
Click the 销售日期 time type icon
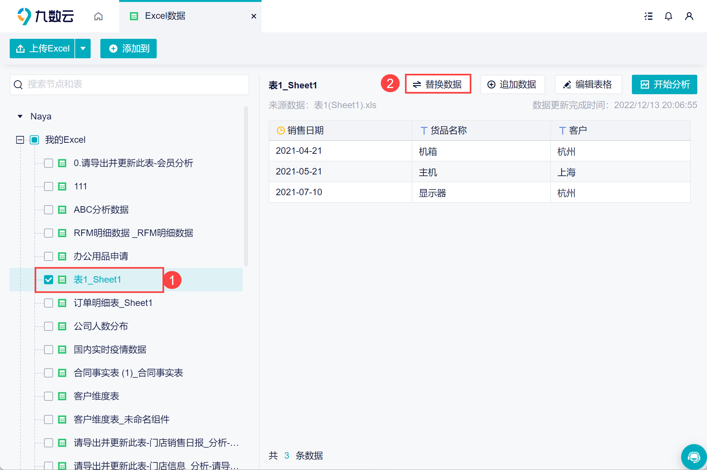281,130
